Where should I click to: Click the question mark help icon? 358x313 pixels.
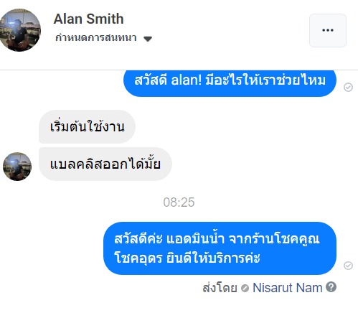331,287
